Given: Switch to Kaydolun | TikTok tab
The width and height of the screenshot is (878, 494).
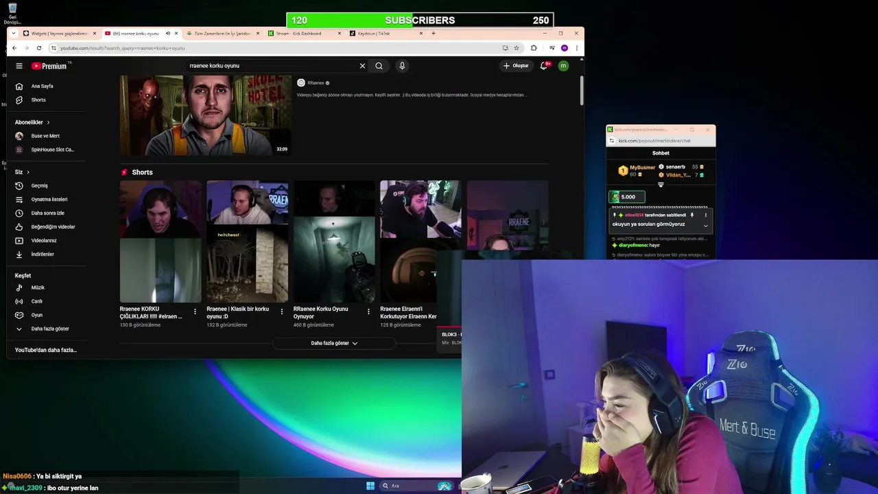Looking at the screenshot, I should 385,33.
